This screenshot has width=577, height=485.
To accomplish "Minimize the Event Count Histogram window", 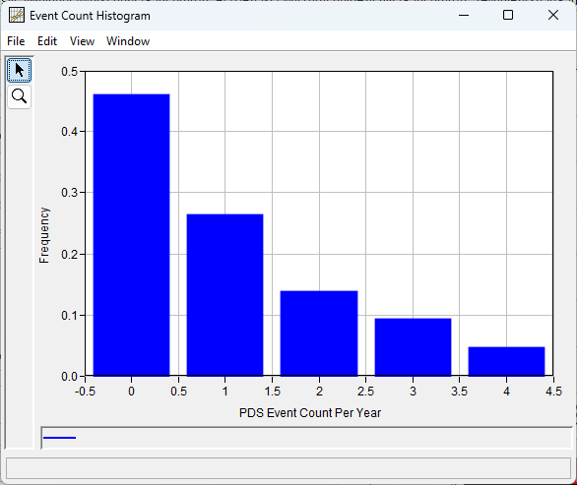I will point(464,15).
